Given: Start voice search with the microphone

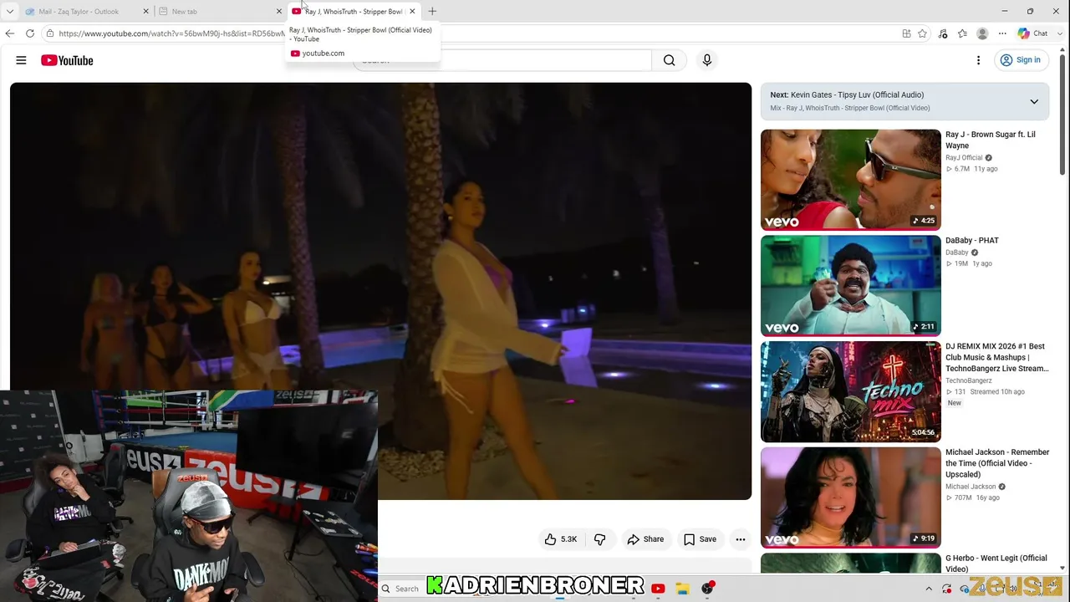Looking at the screenshot, I should tap(707, 60).
